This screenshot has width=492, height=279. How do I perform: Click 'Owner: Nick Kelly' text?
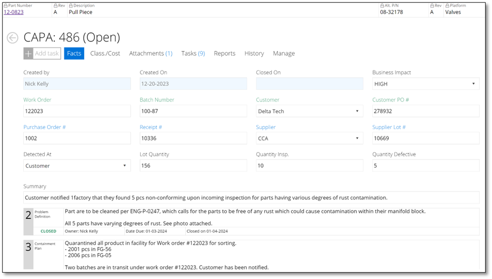tap(81, 232)
